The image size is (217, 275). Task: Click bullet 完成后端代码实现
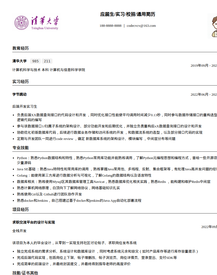pos(97,258)
